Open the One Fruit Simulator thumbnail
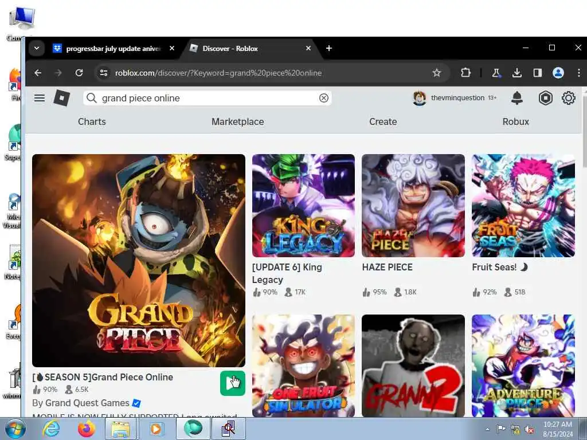587x440 pixels. coord(303,366)
